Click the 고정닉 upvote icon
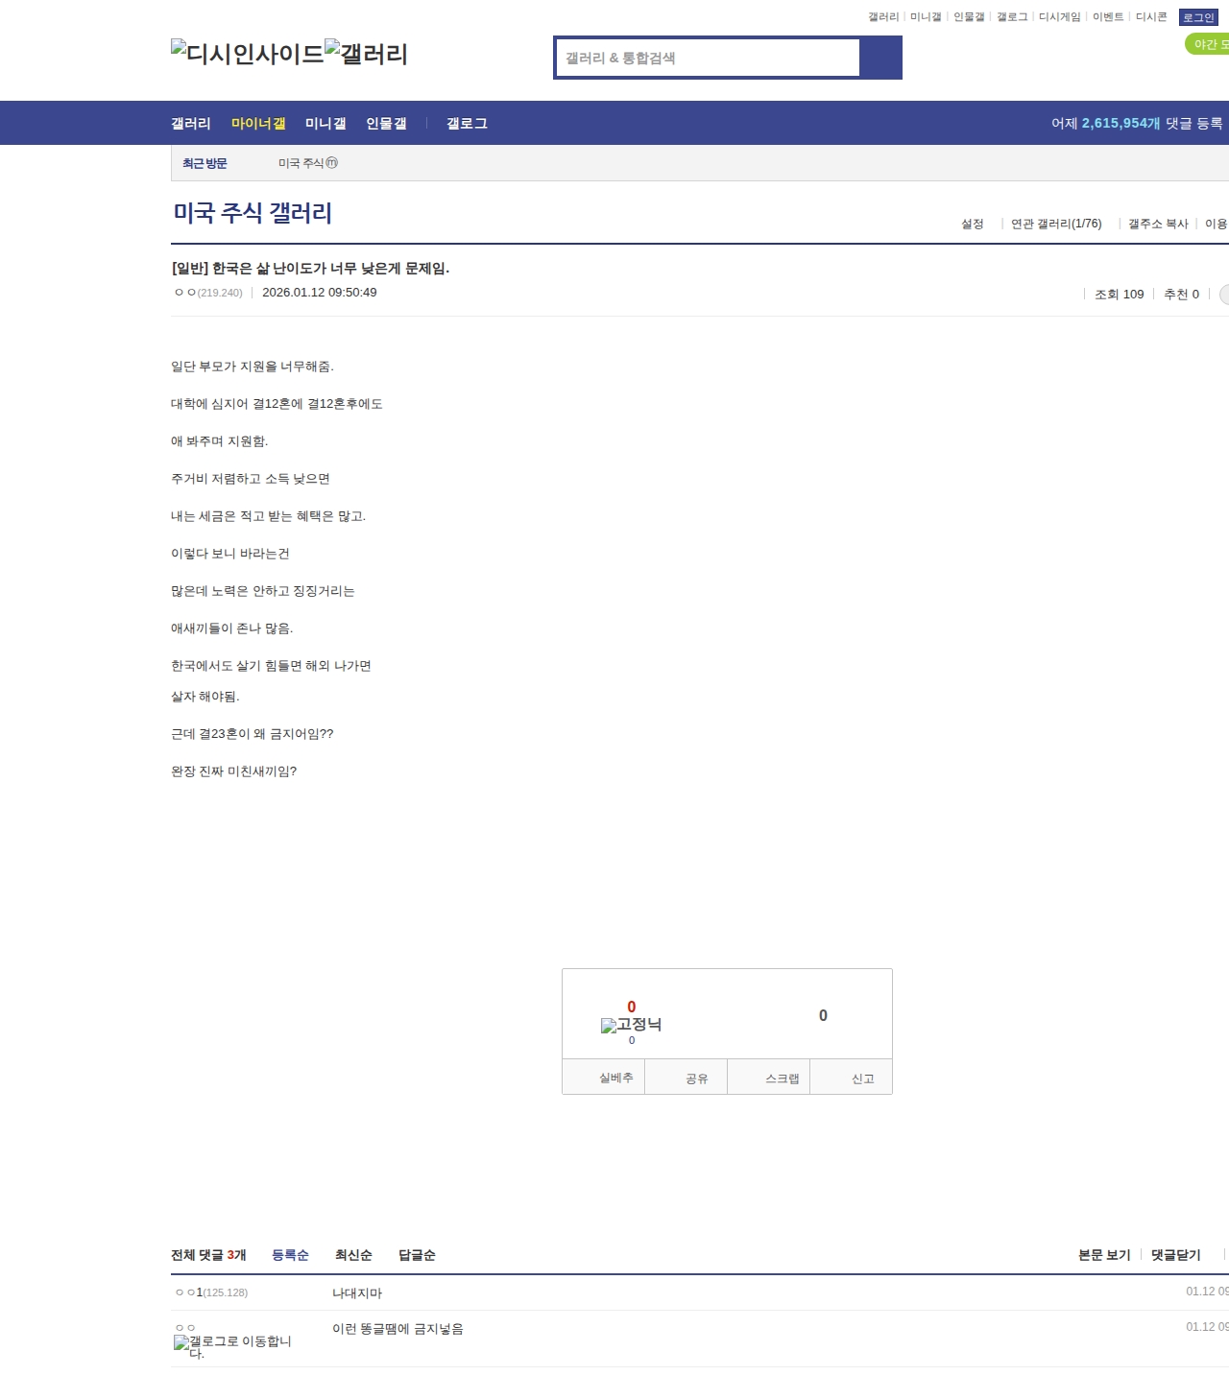This screenshot has height=1375, width=1229. point(631,1025)
